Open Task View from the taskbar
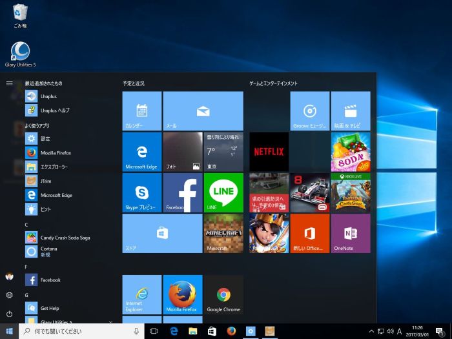The image size is (452, 339). click(x=154, y=331)
